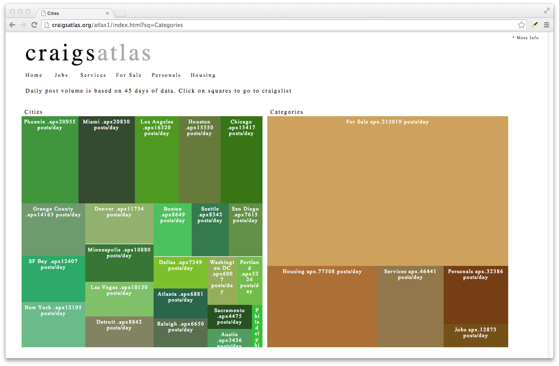The image size is (559, 366).
Task: Select the SF Bay square
Action: (x=53, y=279)
